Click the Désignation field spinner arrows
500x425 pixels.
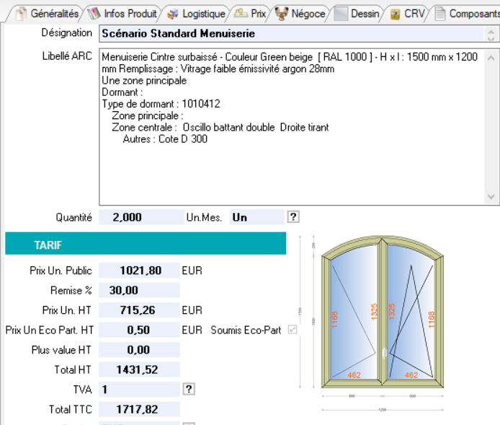point(492,33)
